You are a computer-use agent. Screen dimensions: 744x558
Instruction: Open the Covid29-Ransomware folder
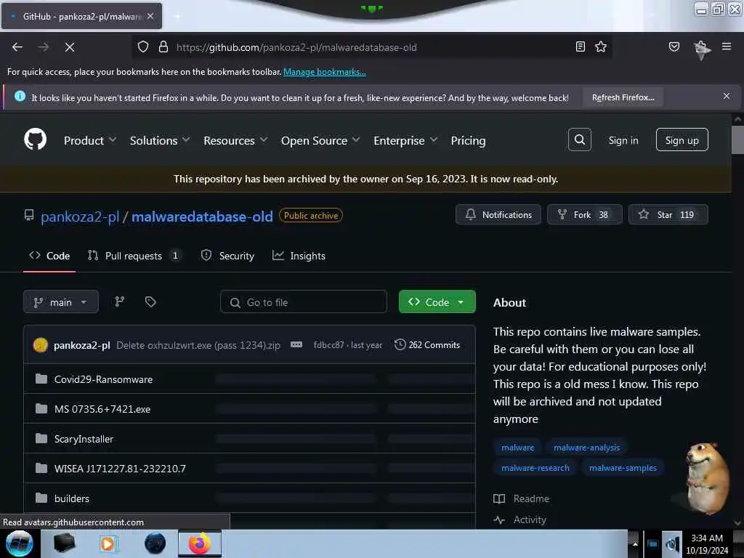pos(103,379)
